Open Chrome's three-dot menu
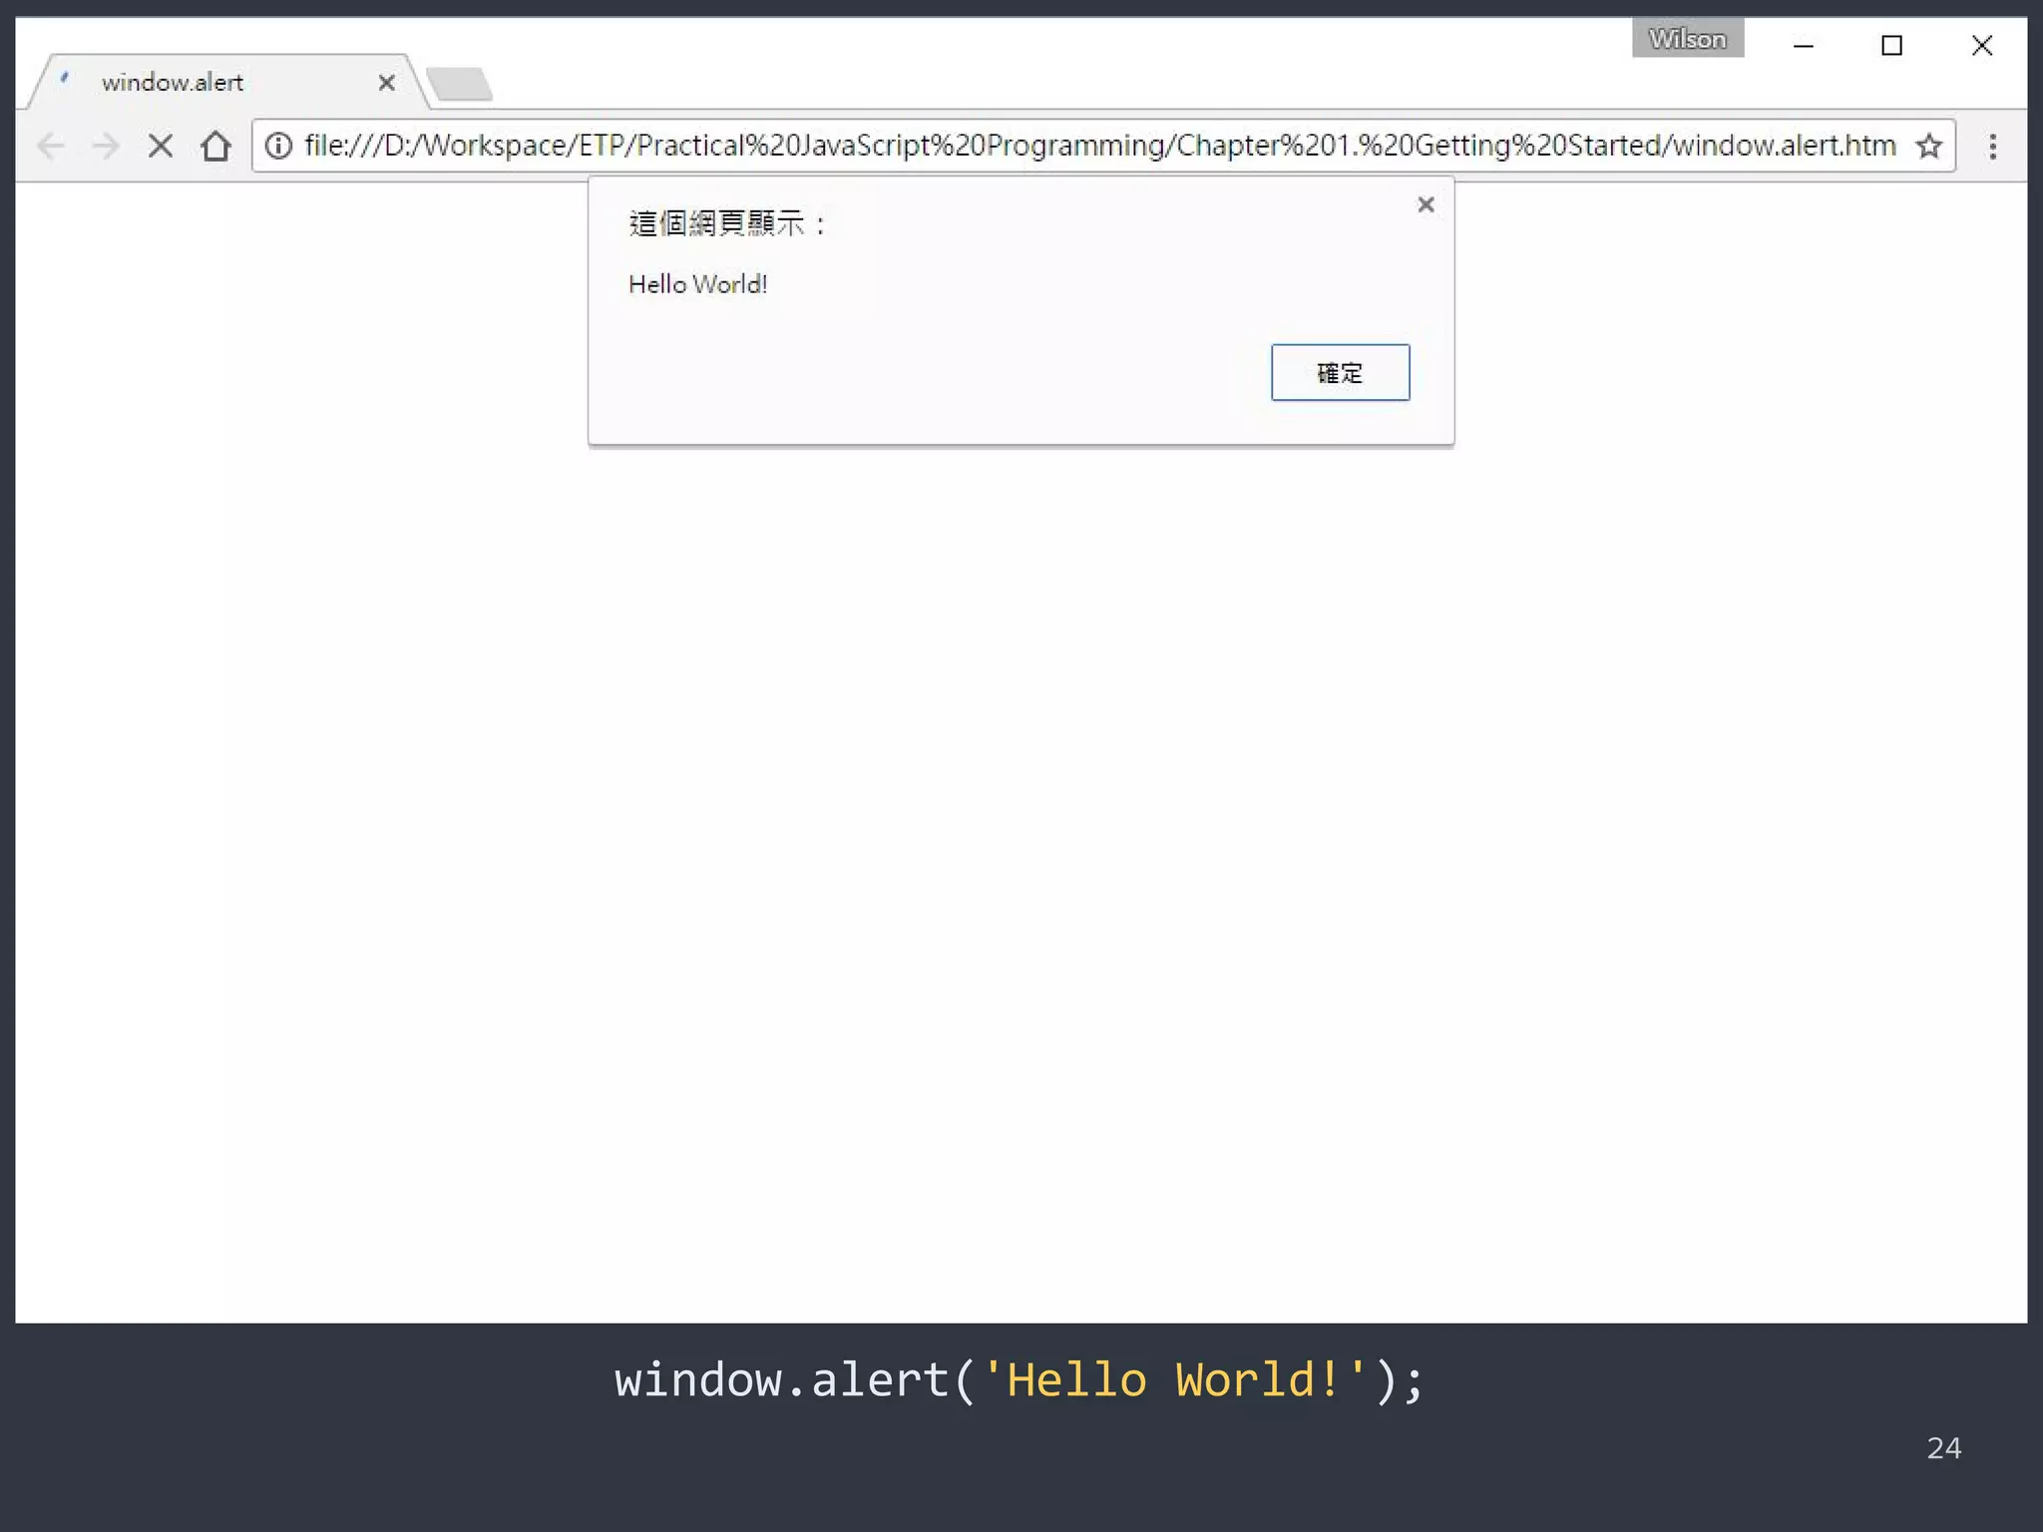The image size is (2043, 1532). pos(1994,146)
